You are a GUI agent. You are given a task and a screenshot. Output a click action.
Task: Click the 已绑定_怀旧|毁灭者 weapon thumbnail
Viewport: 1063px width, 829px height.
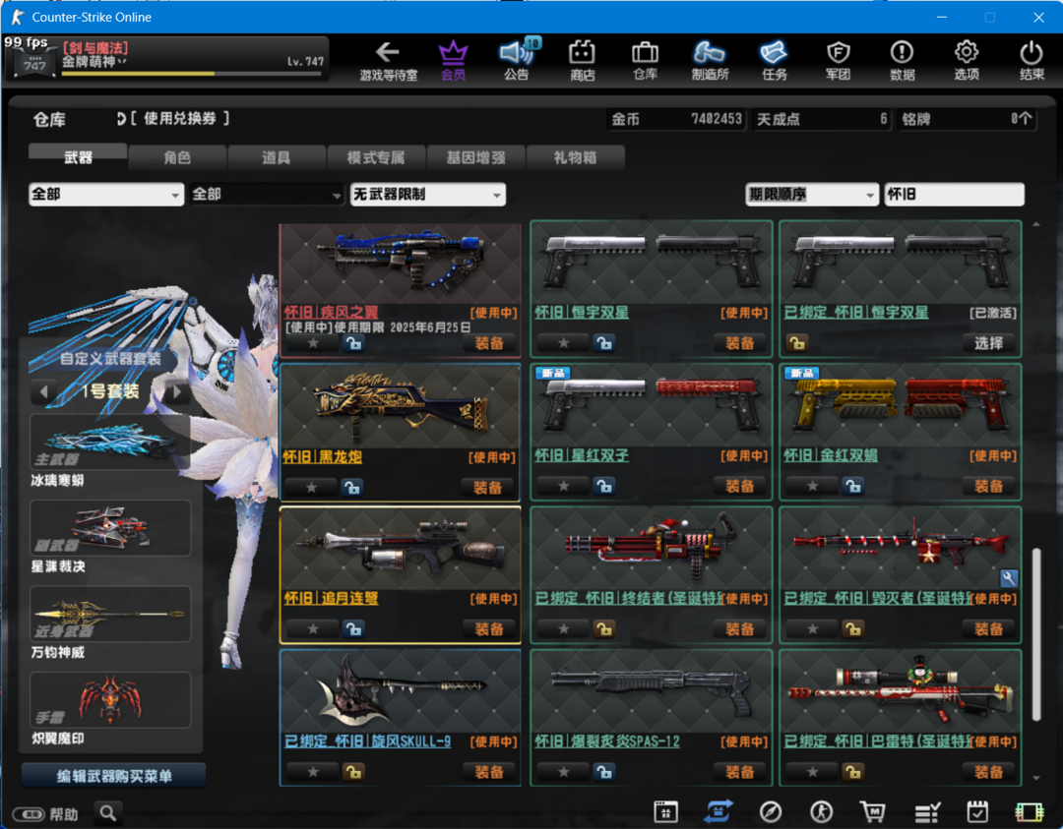pyautogui.click(x=901, y=547)
